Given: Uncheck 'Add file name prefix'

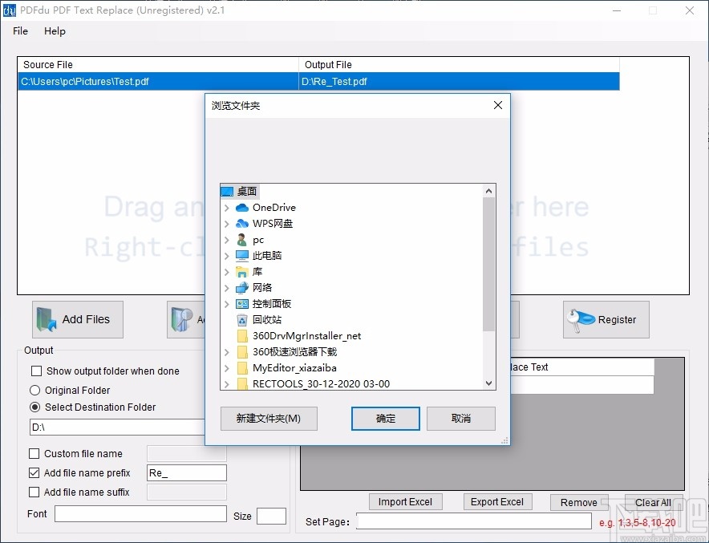Looking at the screenshot, I should [x=34, y=472].
